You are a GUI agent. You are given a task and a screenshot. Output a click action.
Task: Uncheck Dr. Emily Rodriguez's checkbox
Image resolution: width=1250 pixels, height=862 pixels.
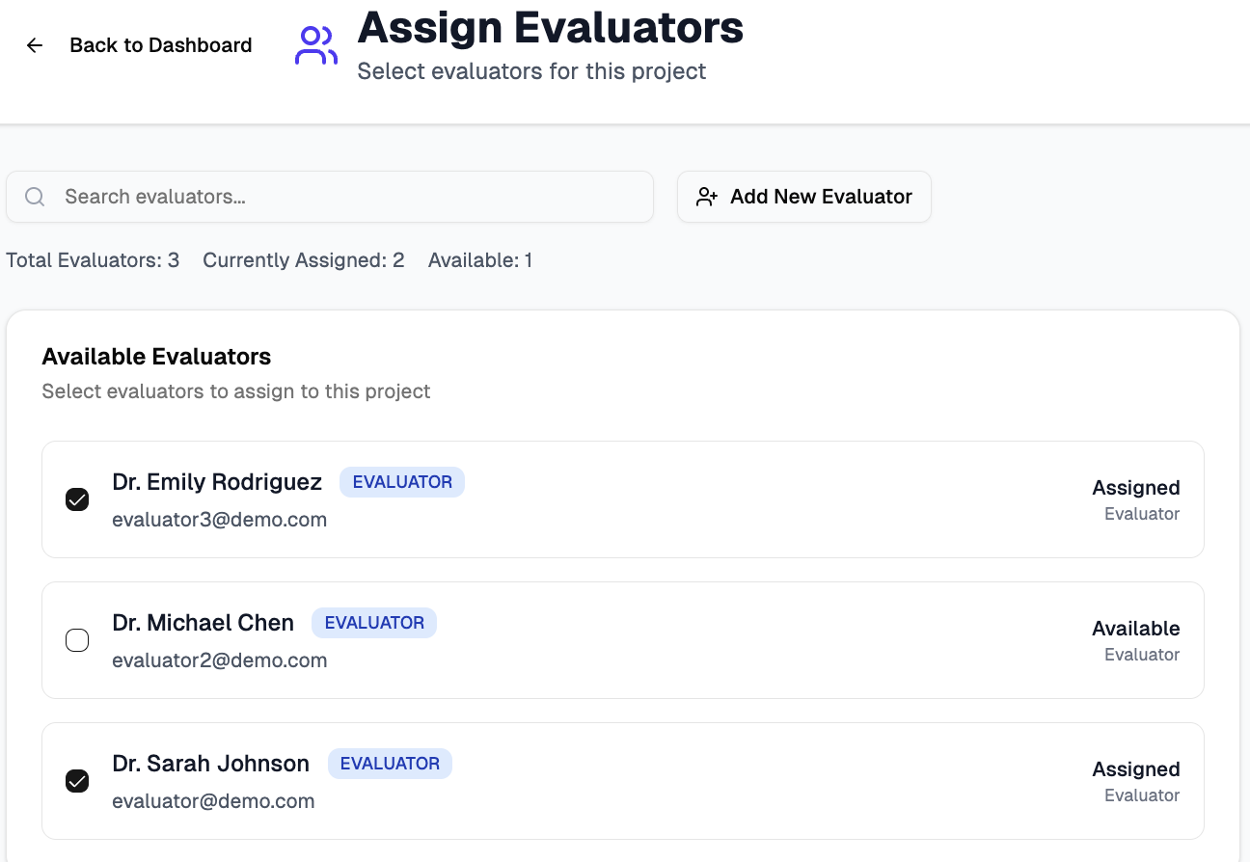click(x=77, y=499)
